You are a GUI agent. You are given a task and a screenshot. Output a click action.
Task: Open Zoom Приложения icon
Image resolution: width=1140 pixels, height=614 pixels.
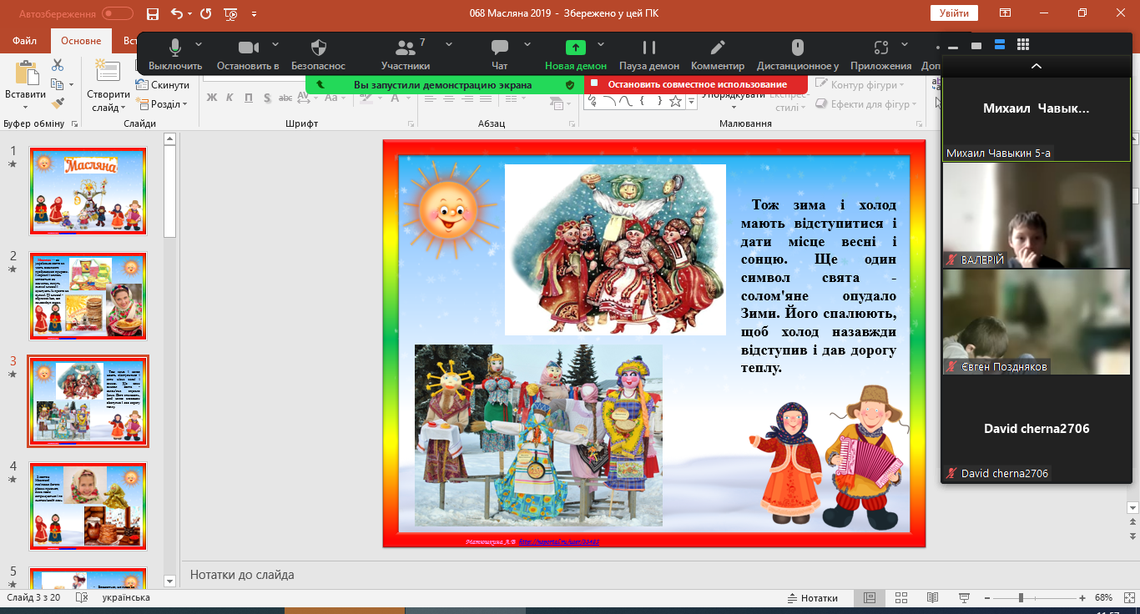(881, 54)
